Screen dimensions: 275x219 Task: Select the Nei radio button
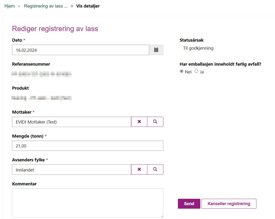click(x=181, y=71)
